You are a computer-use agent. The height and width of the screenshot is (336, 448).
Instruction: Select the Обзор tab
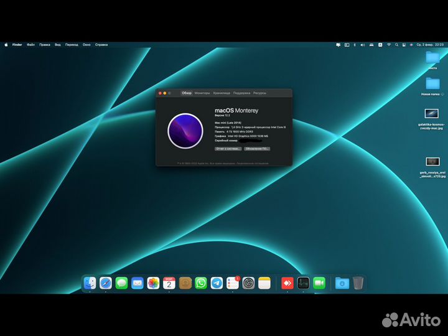(187, 93)
